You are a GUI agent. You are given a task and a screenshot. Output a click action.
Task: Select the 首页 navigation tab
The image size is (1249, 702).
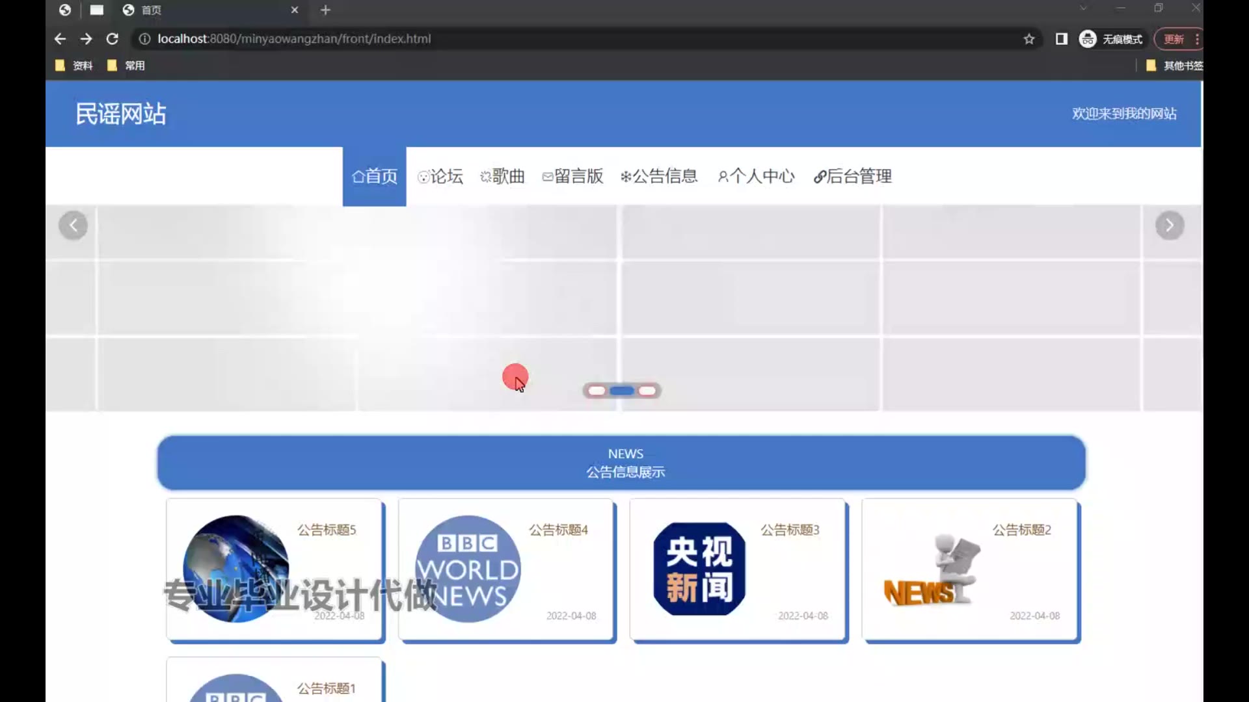375,176
